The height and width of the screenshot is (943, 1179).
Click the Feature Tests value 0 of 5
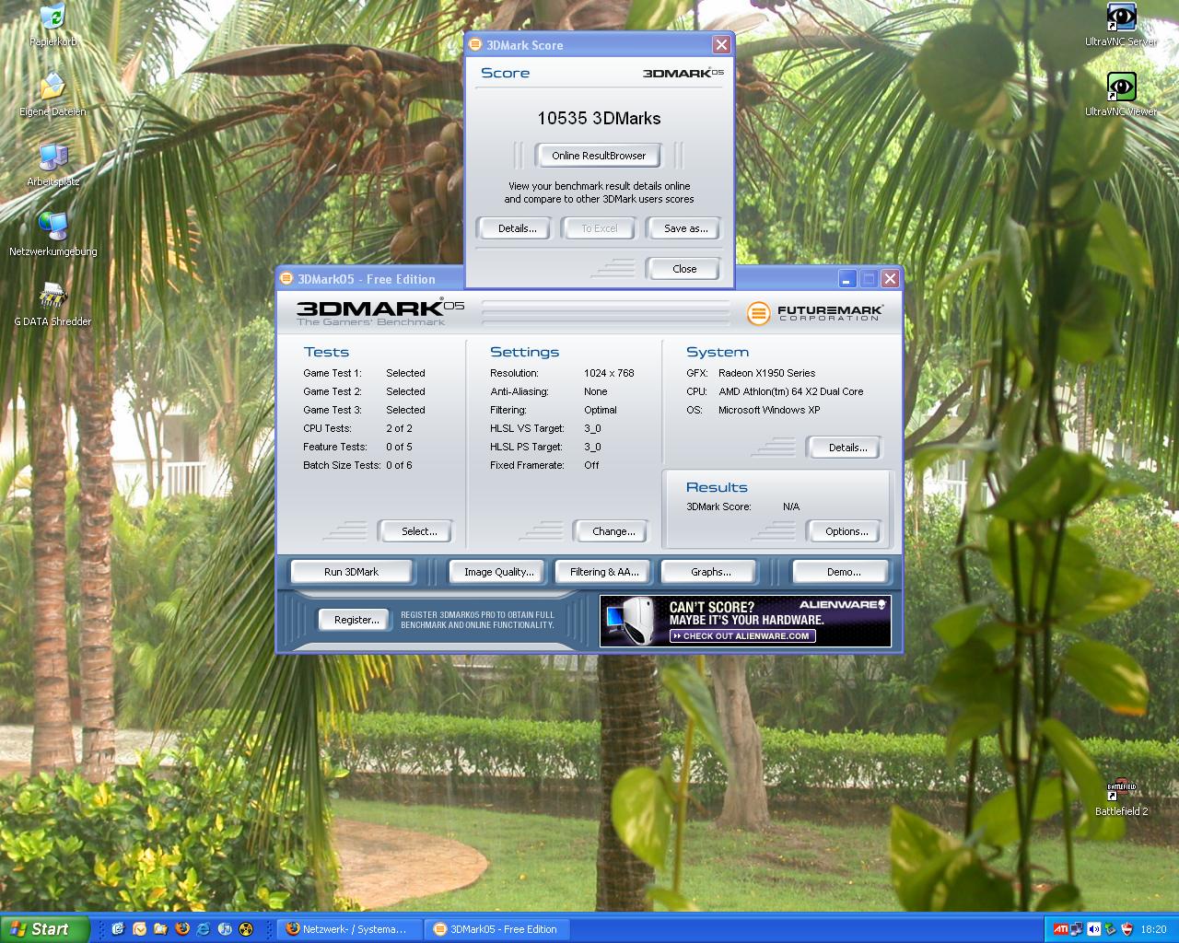tap(399, 447)
